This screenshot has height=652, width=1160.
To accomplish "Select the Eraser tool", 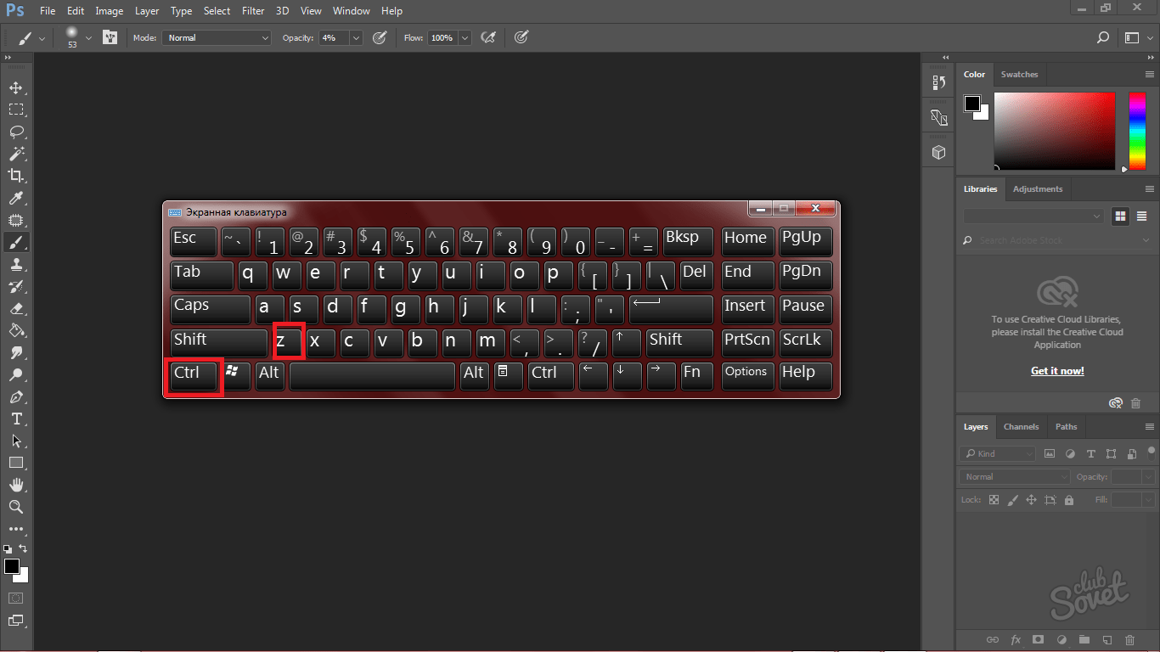I will point(16,308).
